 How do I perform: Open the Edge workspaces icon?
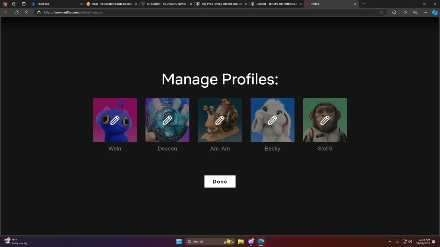click(x=14, y=4)
